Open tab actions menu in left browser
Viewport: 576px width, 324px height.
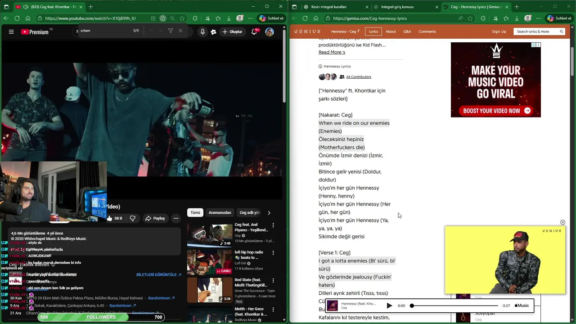[6, 7]
